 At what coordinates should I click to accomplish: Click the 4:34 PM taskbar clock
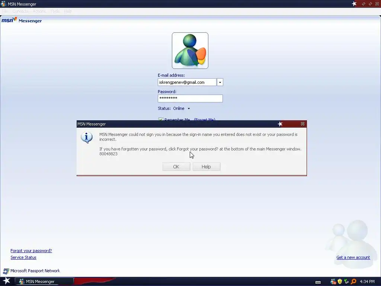tap(367, 282)
